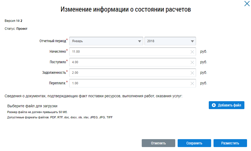Click the Отменить button
This screenshot has height=151, width=251.
(158, 143)
